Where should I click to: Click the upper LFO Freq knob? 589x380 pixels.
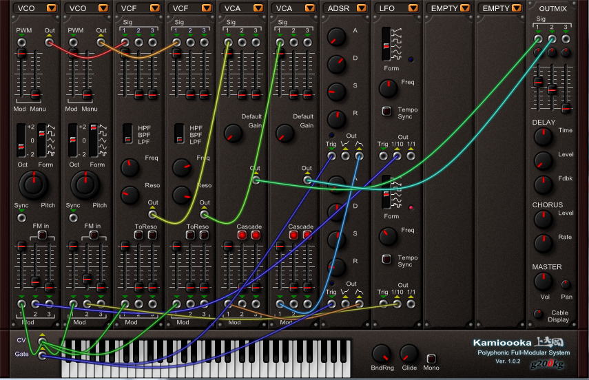(388, 88)
